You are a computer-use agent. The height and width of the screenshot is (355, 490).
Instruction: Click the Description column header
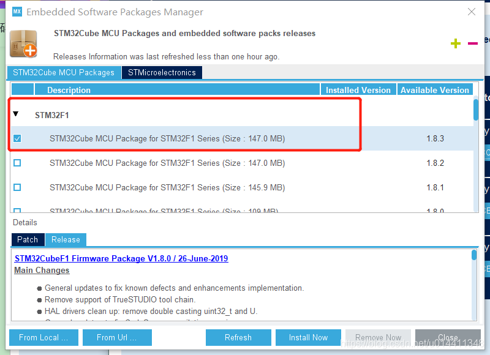[178, 90]
